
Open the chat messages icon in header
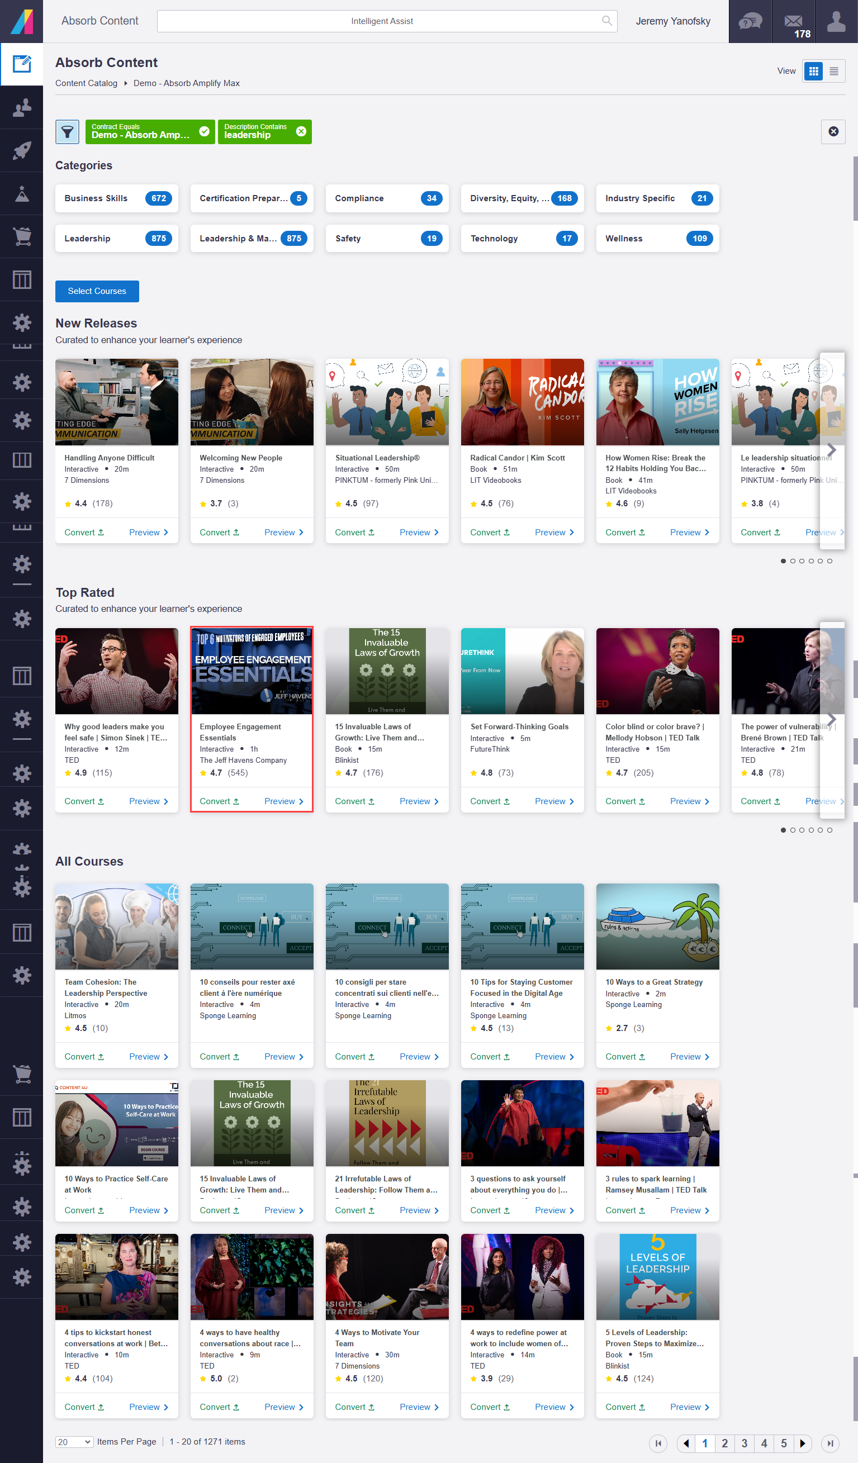(750, 21)
